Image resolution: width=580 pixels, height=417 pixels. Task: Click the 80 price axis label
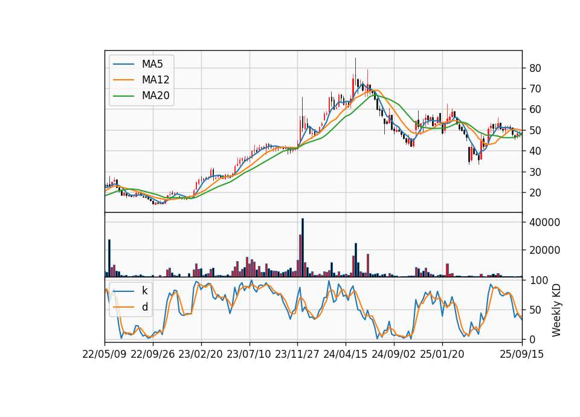[x=535, y=68]
